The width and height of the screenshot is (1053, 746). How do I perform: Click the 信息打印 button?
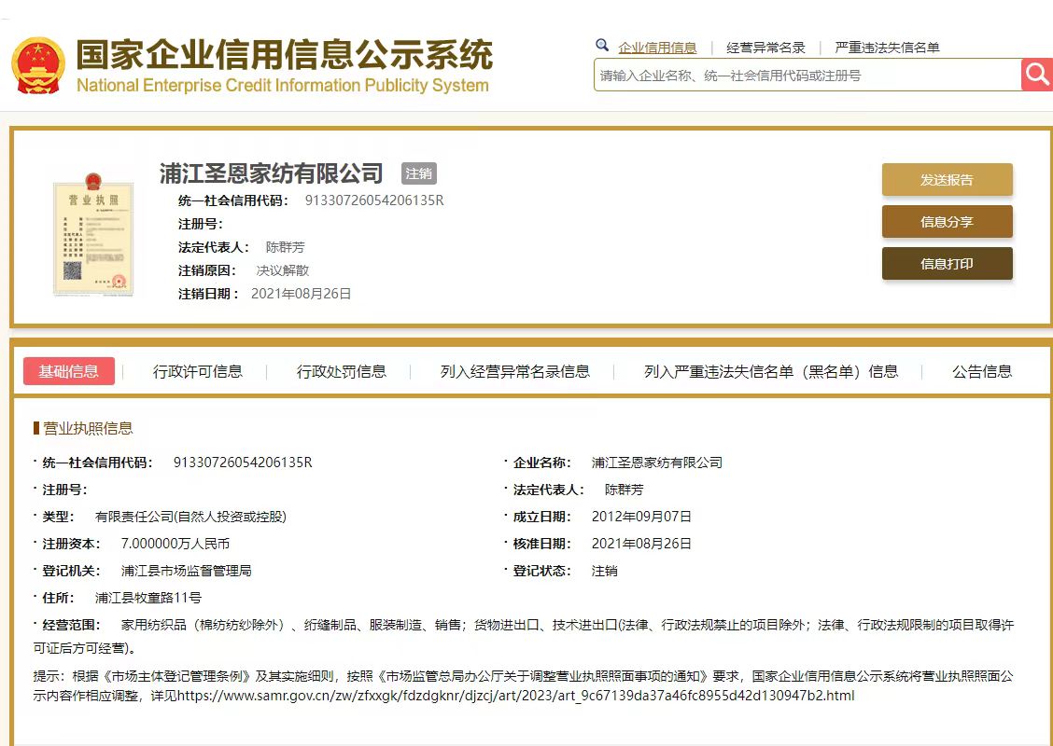tap(947, 264)
